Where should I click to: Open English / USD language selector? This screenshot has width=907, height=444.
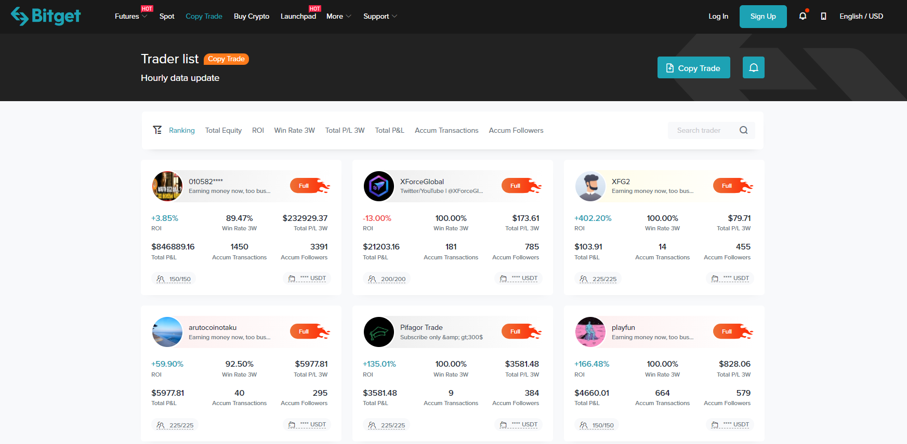[861, 16]
